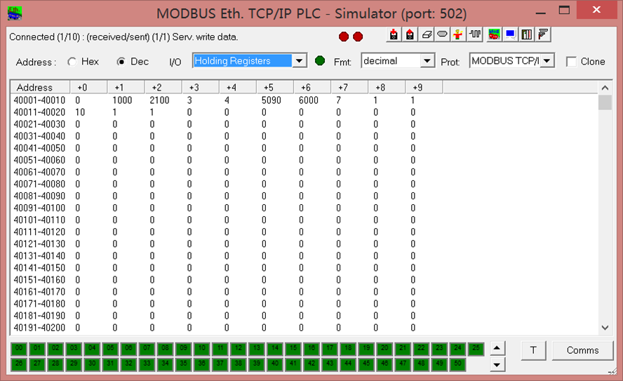Click the blue monitor screen icon
The height and width of the screenshot is (381, 623).
510,35
